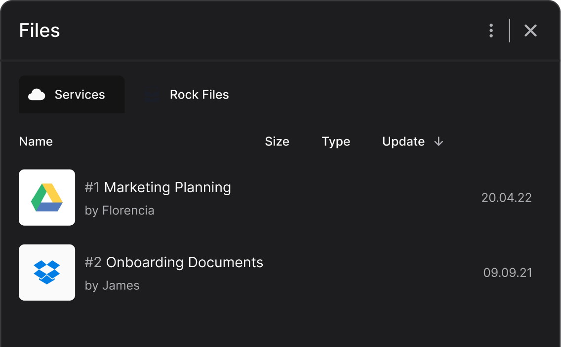The height and width of the screenshot is (347, 561).
Task: Click the Files panel title
Action: (x=39, y=30)
